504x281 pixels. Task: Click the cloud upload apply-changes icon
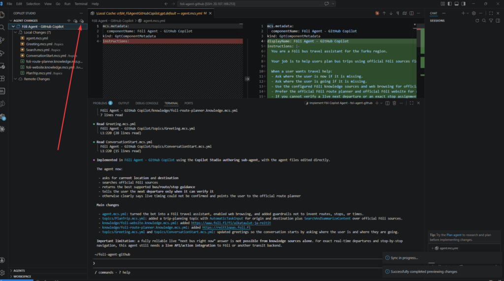[x=82, y=21]
